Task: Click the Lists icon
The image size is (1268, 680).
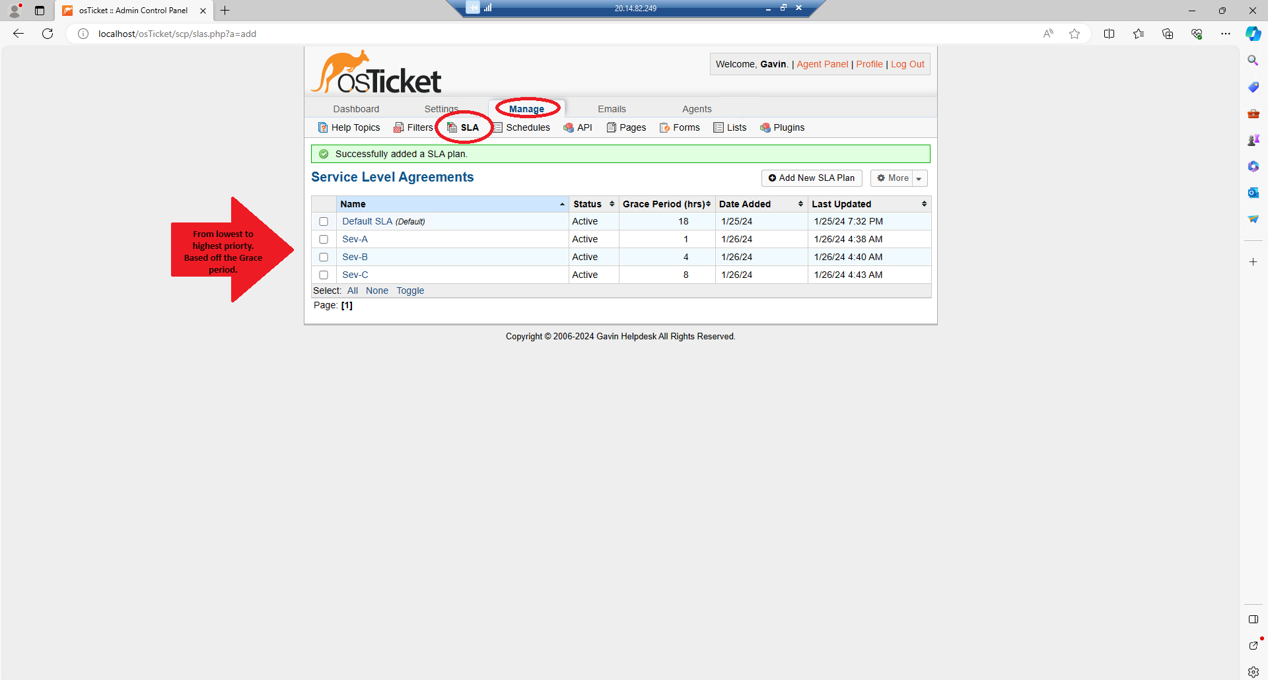Action: (x=718, y=127)
